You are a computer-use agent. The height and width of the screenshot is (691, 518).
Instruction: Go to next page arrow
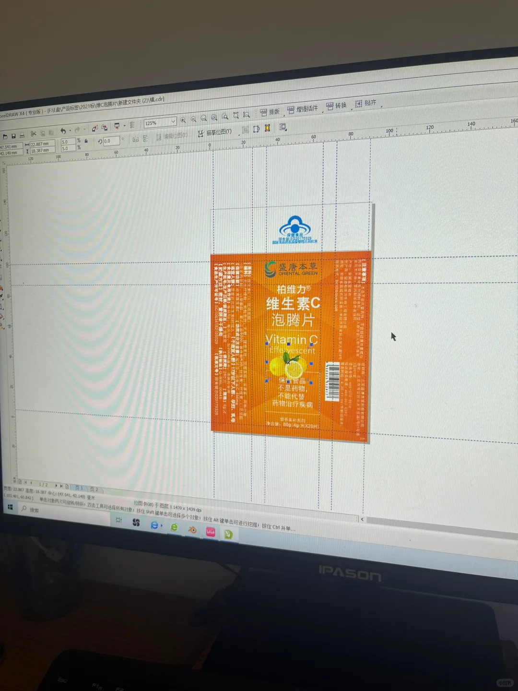[56, 486]
